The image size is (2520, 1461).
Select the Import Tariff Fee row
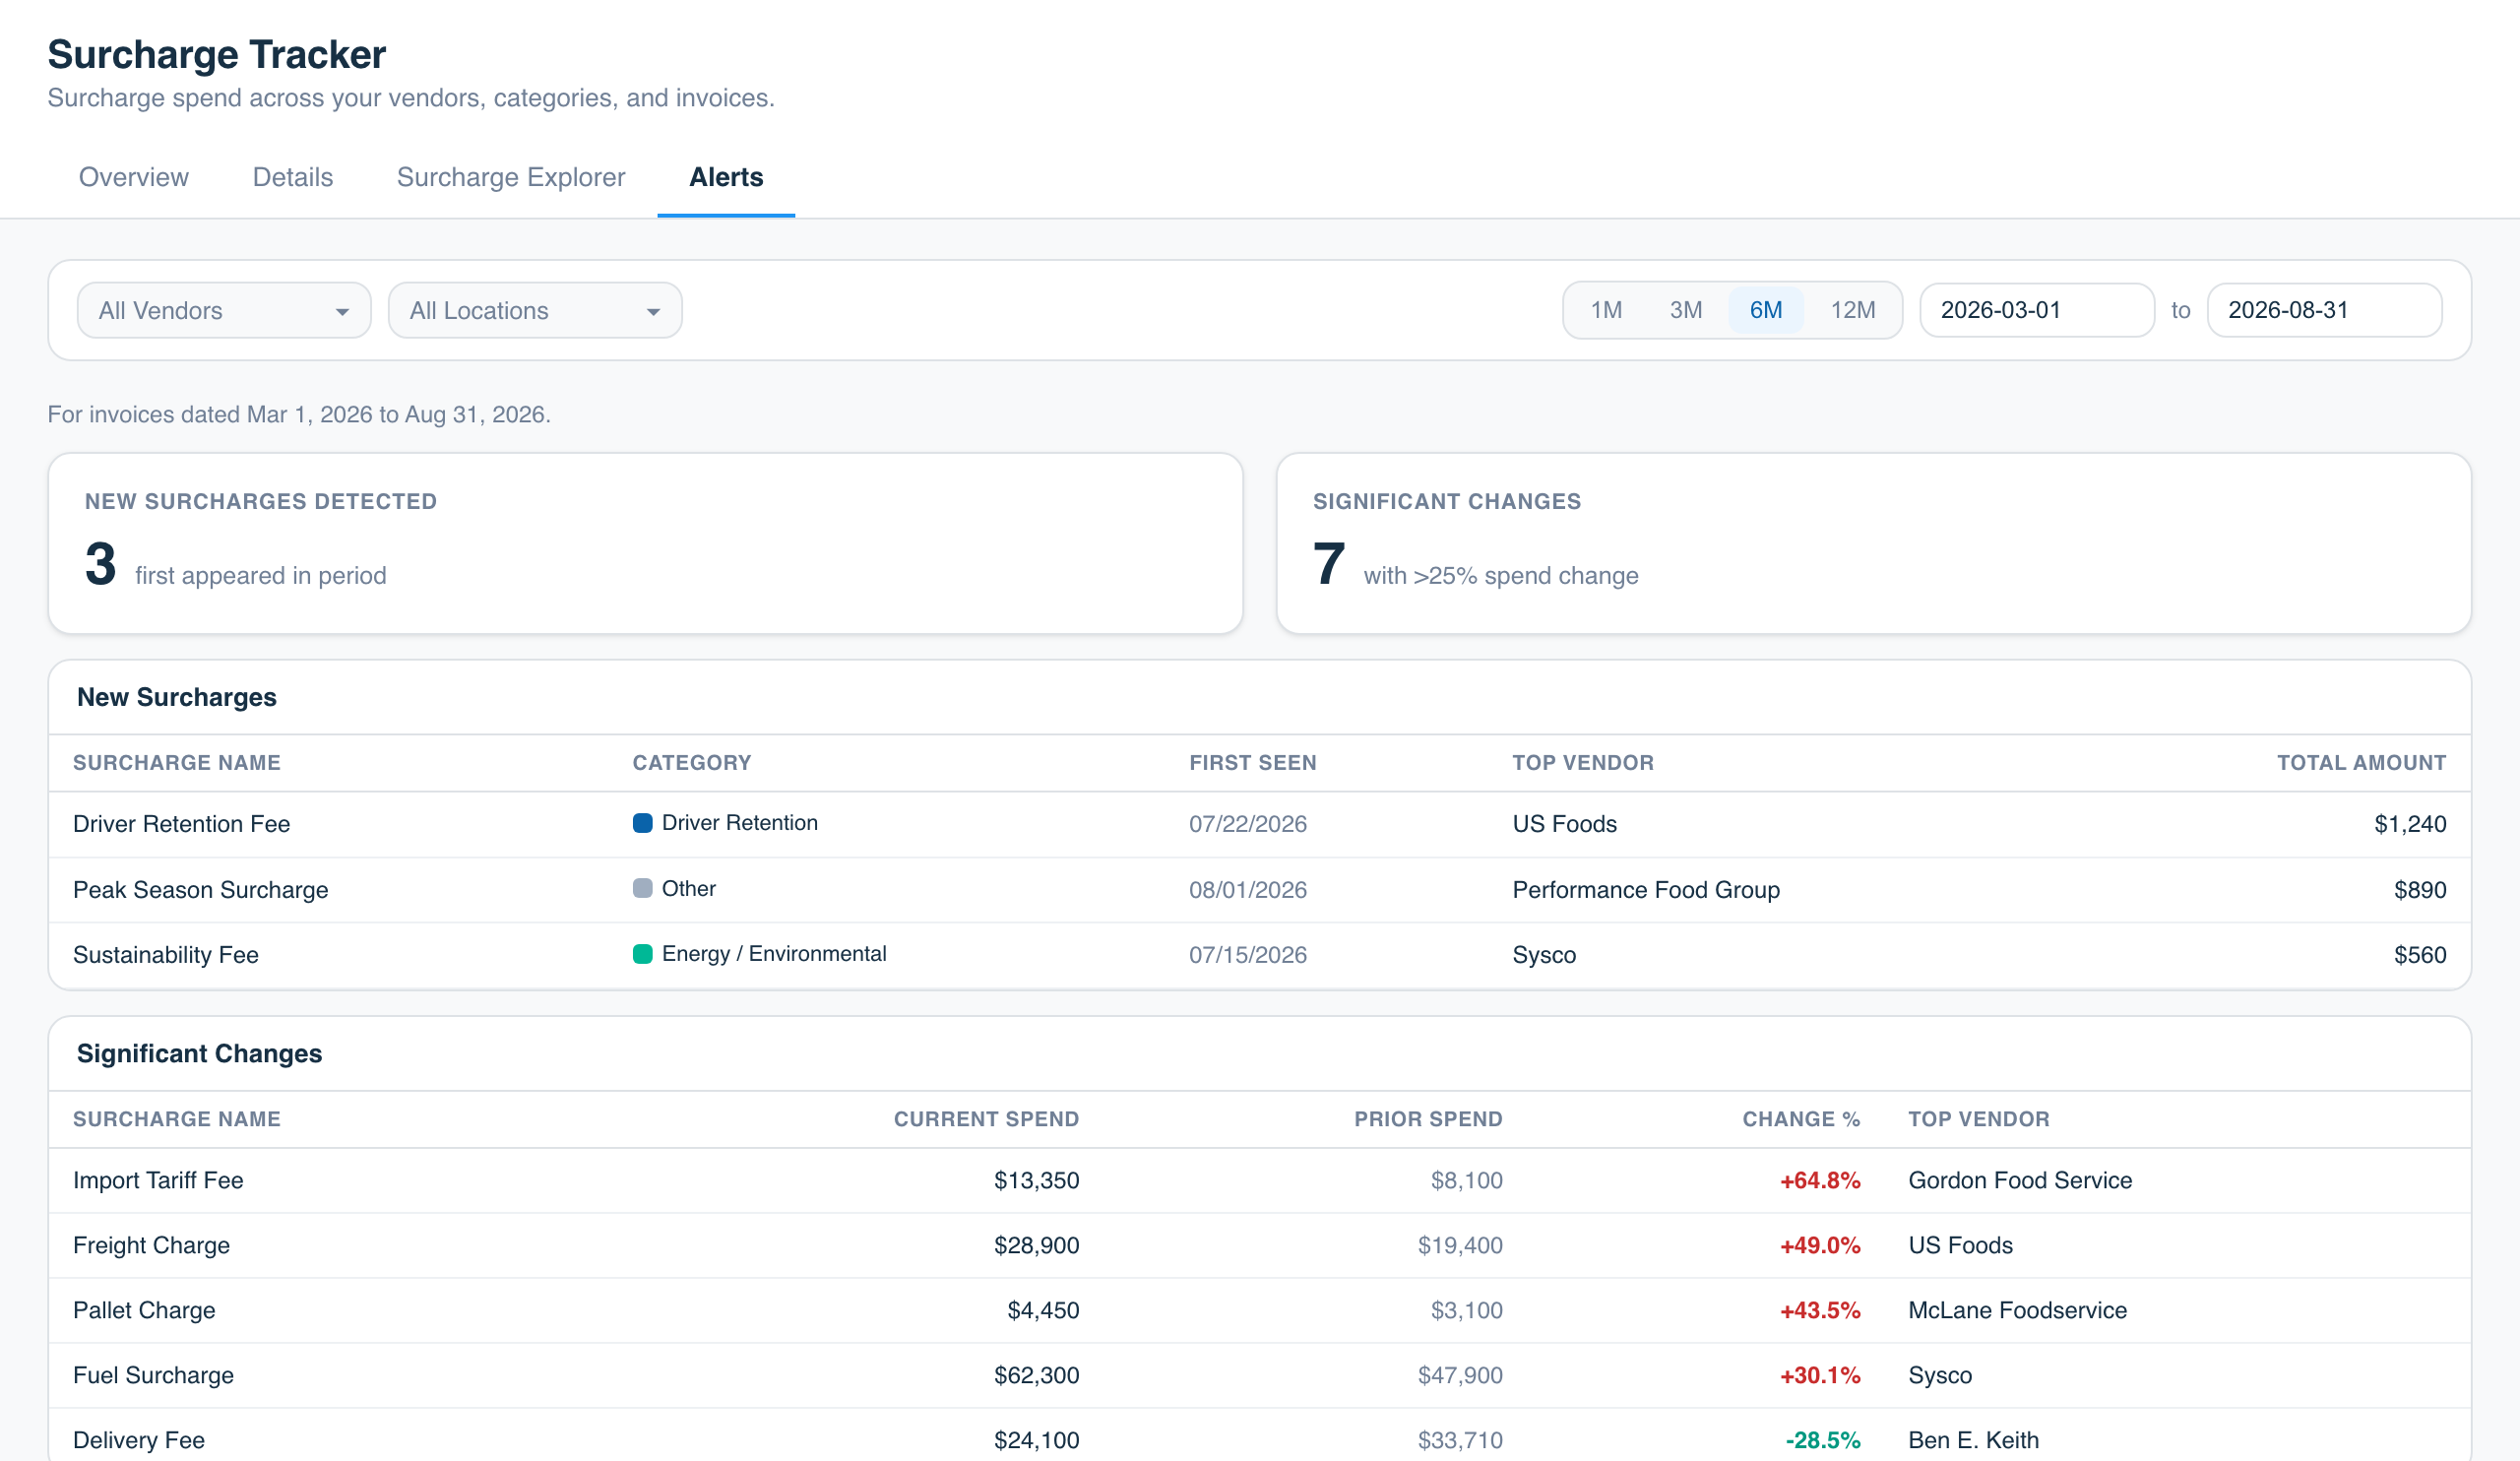1260,1180
